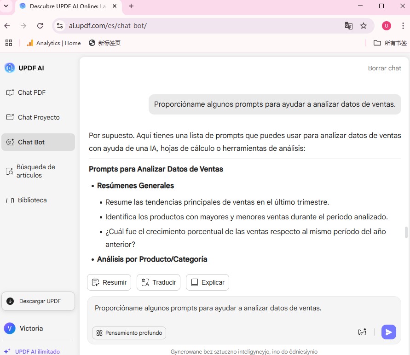Click UPDF AI ilimitado link
This screenshot has height=355, width=410.
37,352
